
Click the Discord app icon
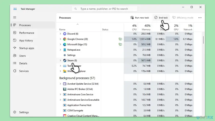(65, 34)
